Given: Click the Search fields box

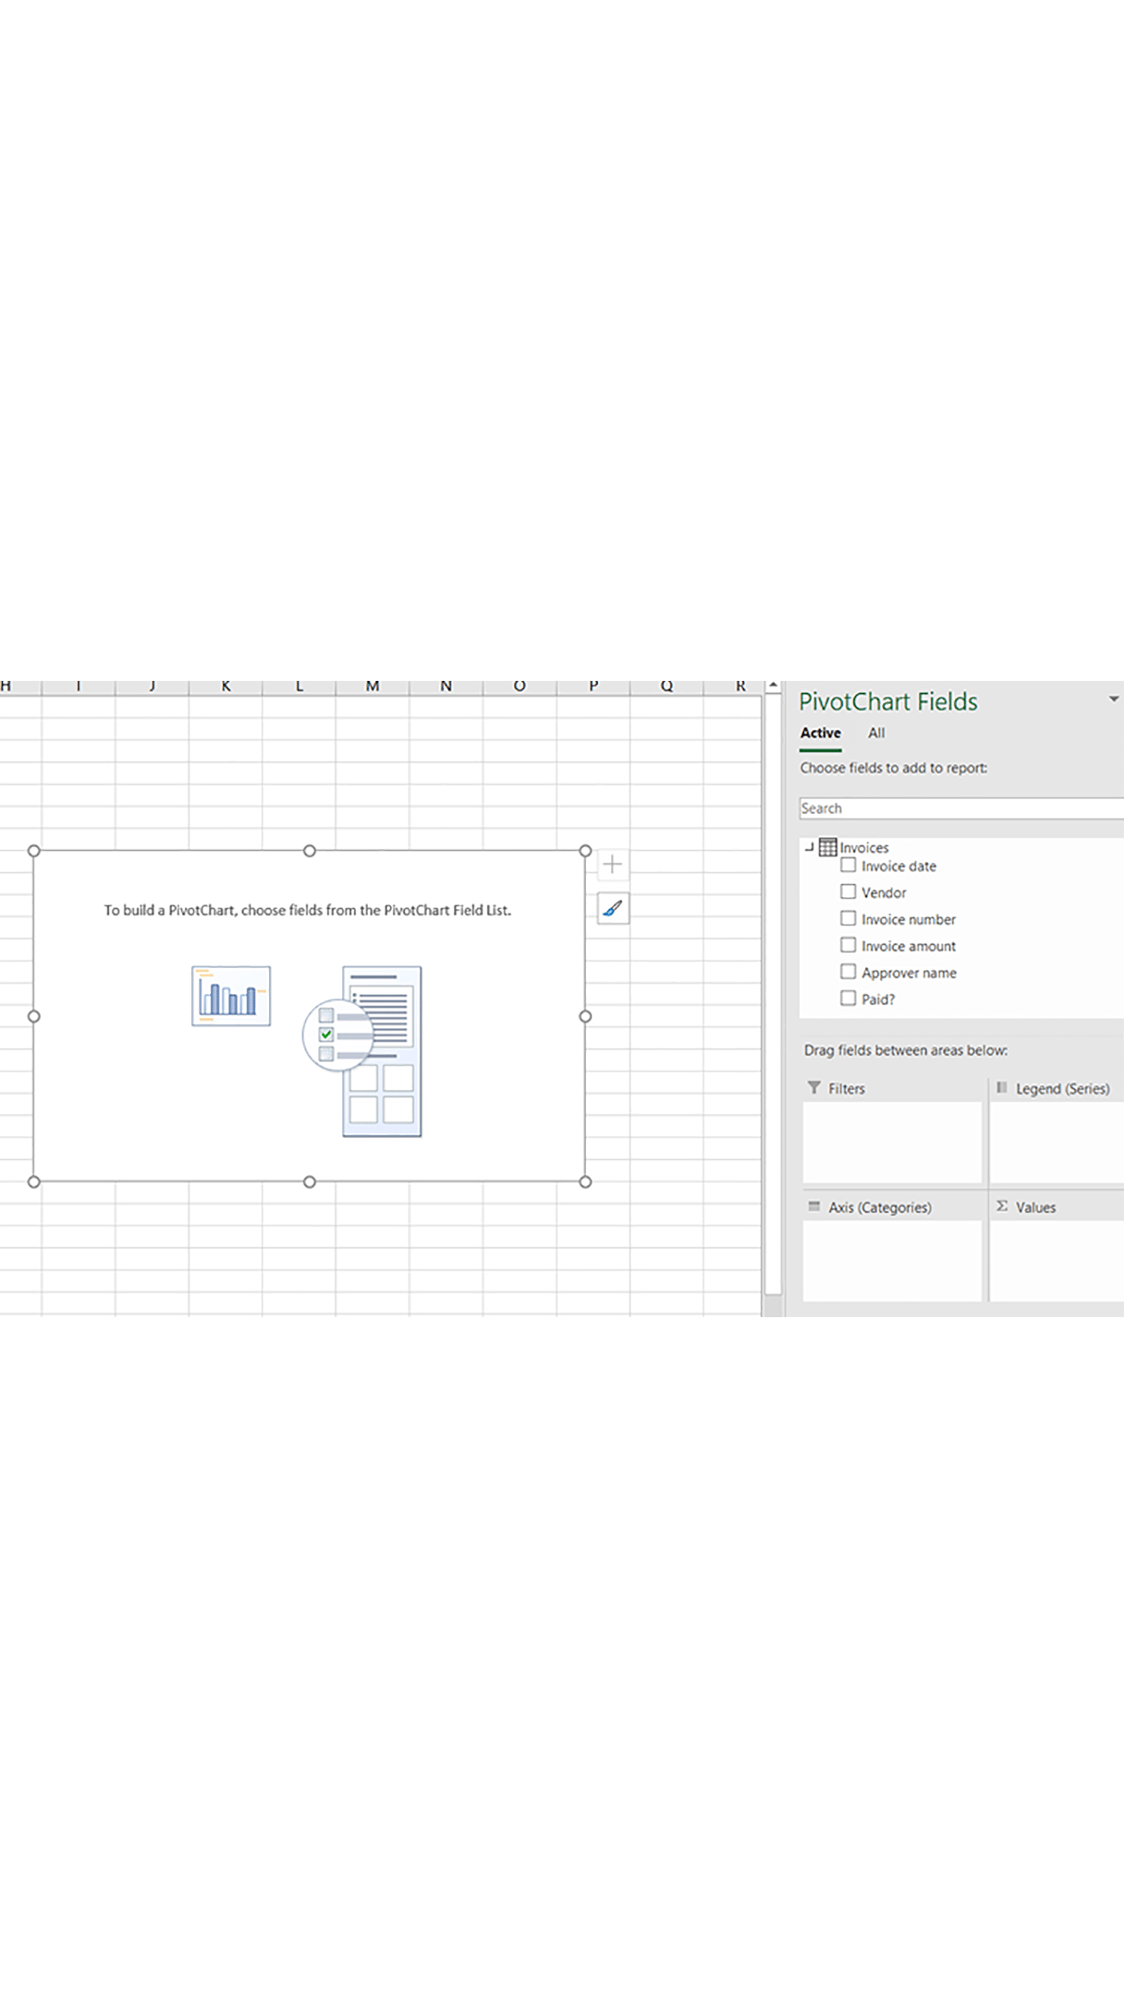Looking at the screenshot, I should pyautogui.click(x=960, y=808).
